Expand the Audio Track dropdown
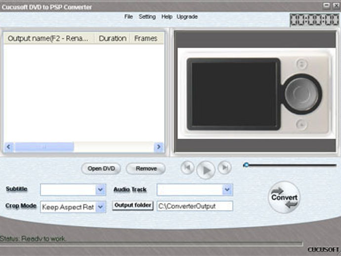341x256 pixels. (x=227, y=190)
